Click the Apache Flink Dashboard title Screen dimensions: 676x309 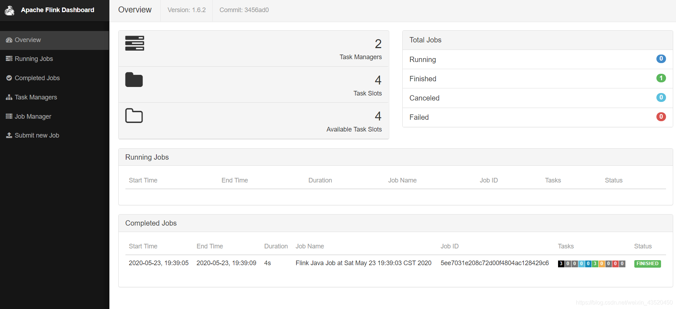pyautogui.click(x=57, y=10)
